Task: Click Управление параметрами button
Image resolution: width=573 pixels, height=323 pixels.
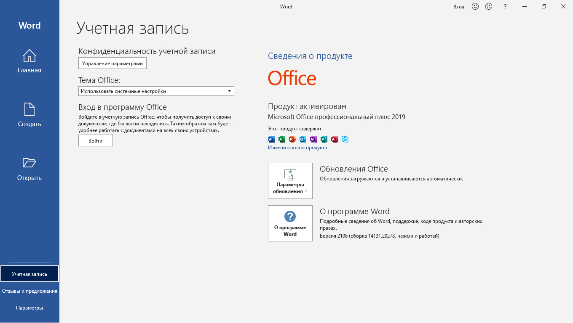Action: pyautogui.click(x=112, y=63)
